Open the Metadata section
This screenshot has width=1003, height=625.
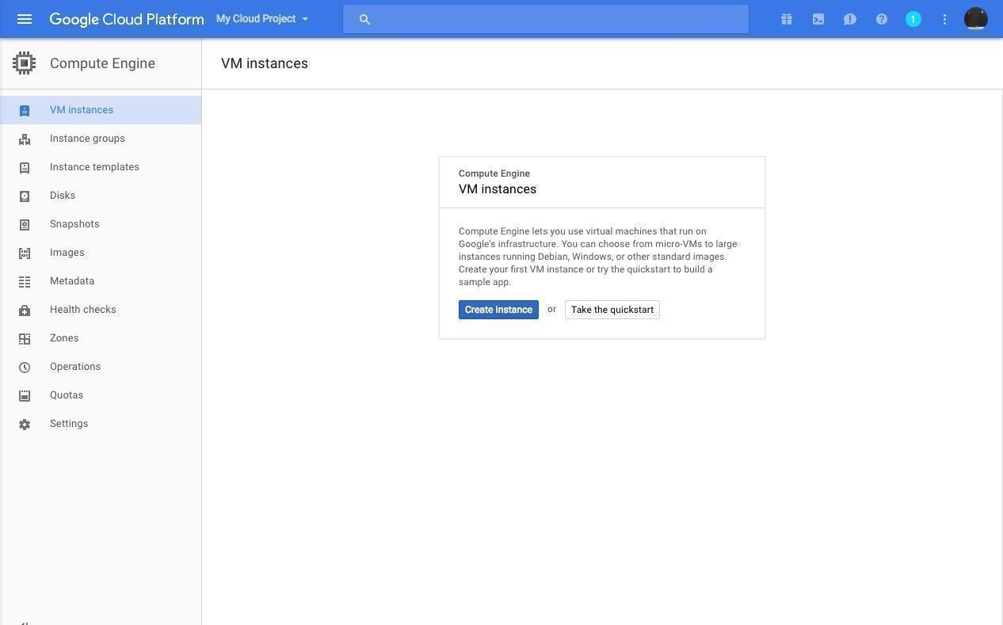pos(101,281)
